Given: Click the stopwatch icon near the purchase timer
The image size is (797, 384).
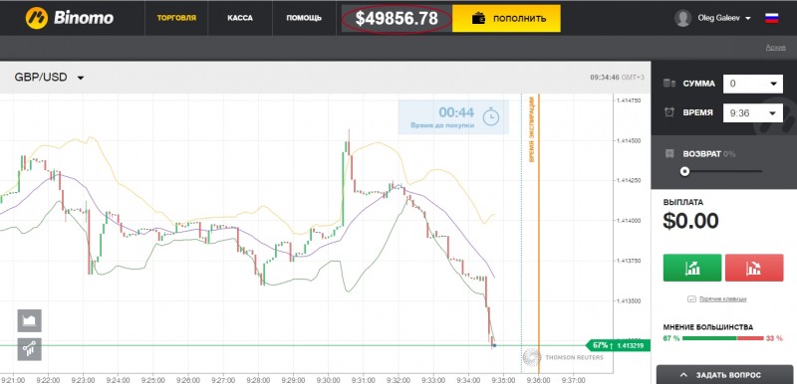Looking at the screenshot, I should click(x=491, y=116).
